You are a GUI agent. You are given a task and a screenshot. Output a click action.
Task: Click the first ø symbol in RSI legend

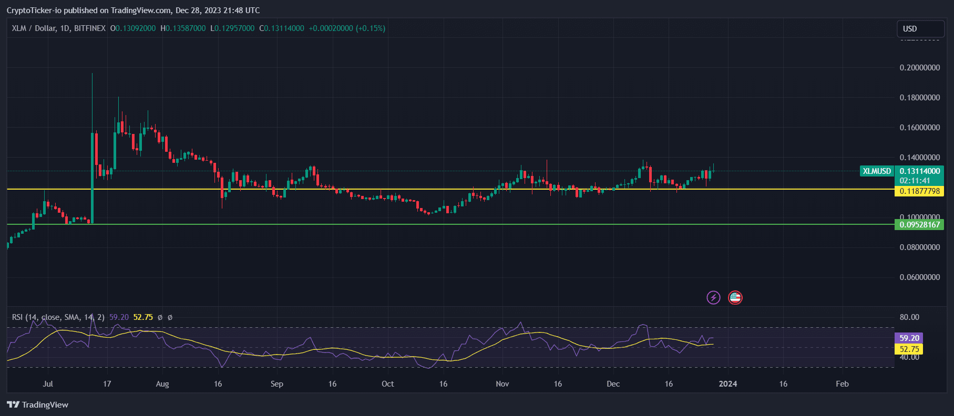click(x=160, y=317)
